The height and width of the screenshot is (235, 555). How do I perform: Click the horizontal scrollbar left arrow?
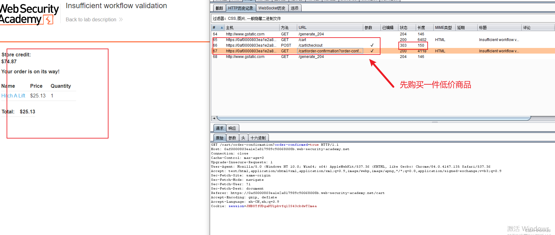click(x=214, y=118)
